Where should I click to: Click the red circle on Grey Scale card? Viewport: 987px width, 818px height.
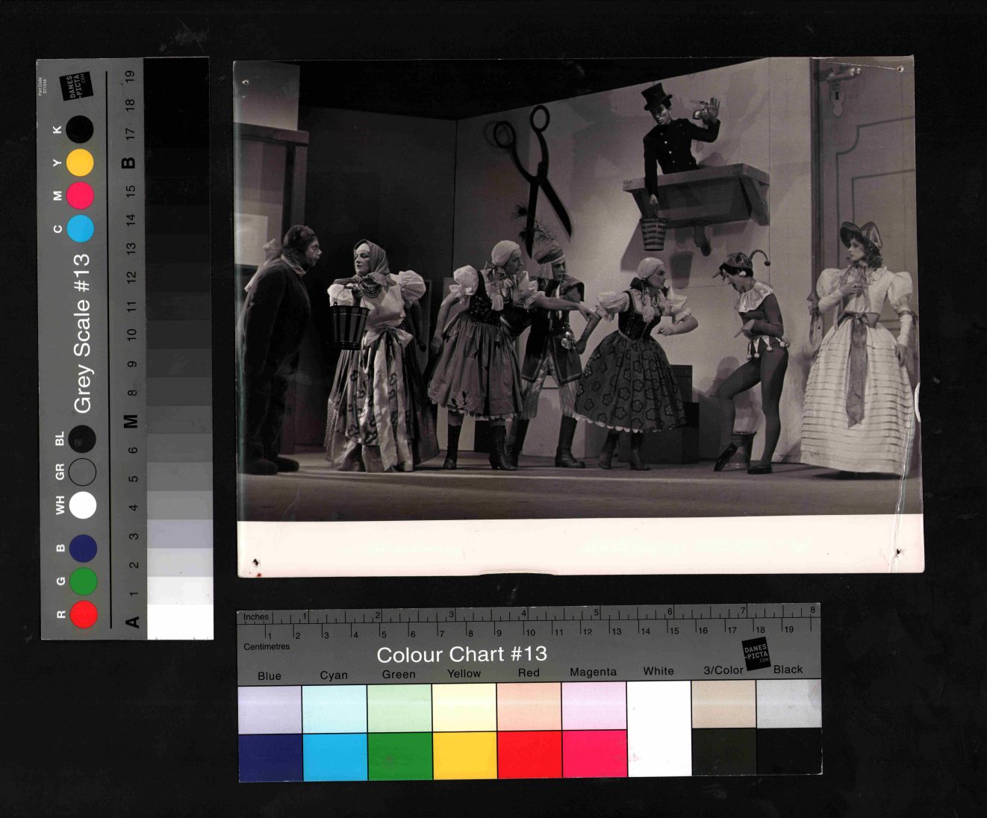(x=84, y=614)
